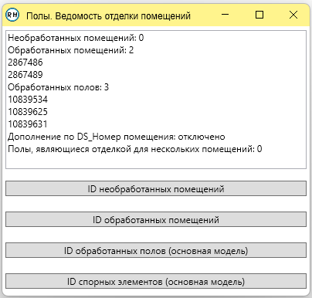This screenshot has width=312, height=298.
Task: Select 'ID обработанных полов (основная модель)' button
Action: pos(156,250)
